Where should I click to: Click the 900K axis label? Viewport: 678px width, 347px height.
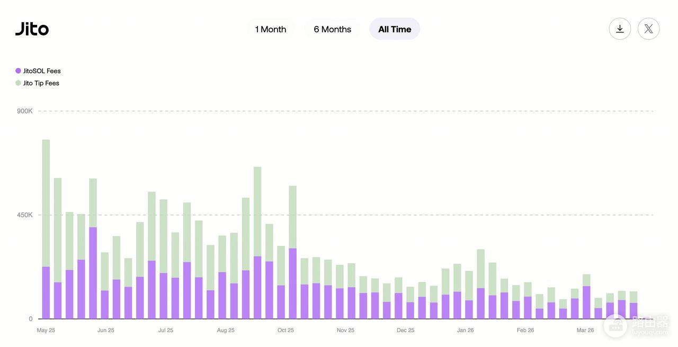[x=25, y=111]
